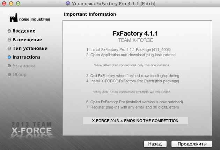
Task: Click the installer package icon in title bar
Action: click(68, 3)
